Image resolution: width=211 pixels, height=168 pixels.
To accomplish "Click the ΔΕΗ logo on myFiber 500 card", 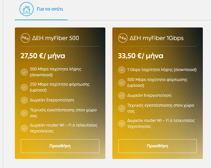I will [24, 38].
